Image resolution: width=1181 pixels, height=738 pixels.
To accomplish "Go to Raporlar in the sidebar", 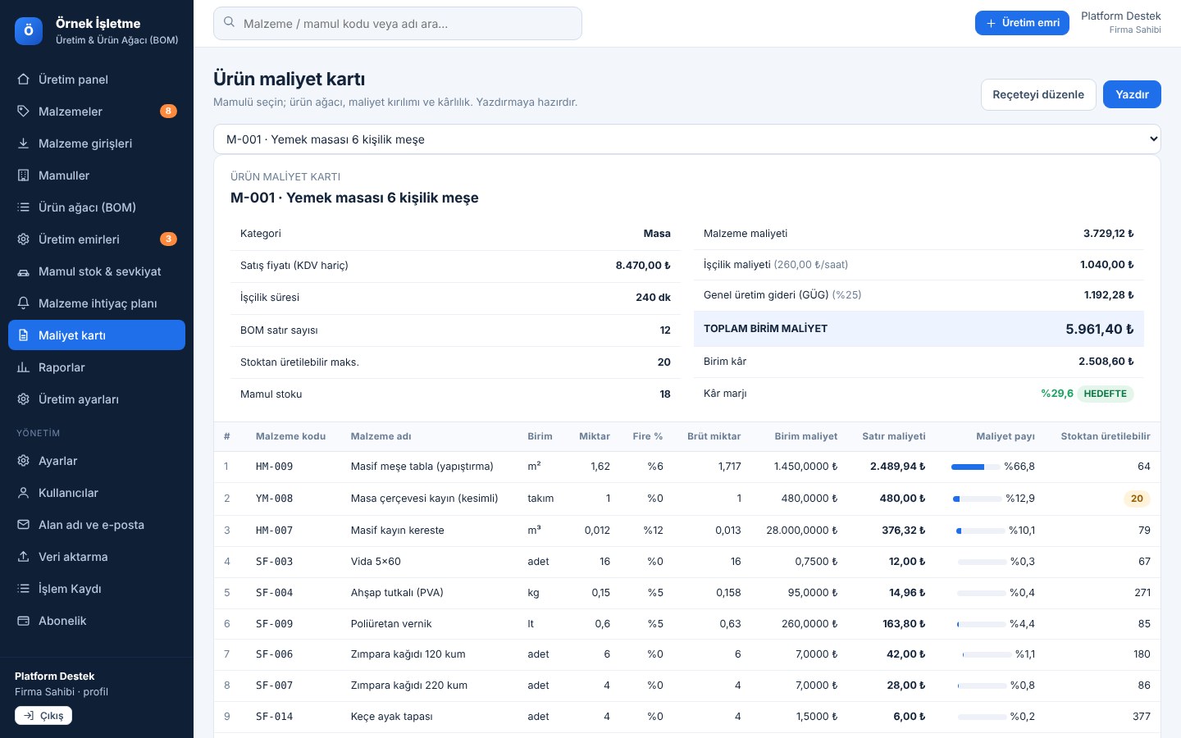I will point(97,367).
